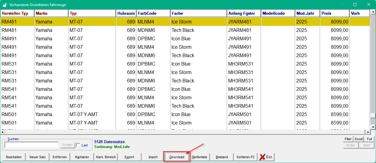Click FarbCode MLNM4 in the JYARM491 row
Screen dimensions: 376x163
(146, 47)
